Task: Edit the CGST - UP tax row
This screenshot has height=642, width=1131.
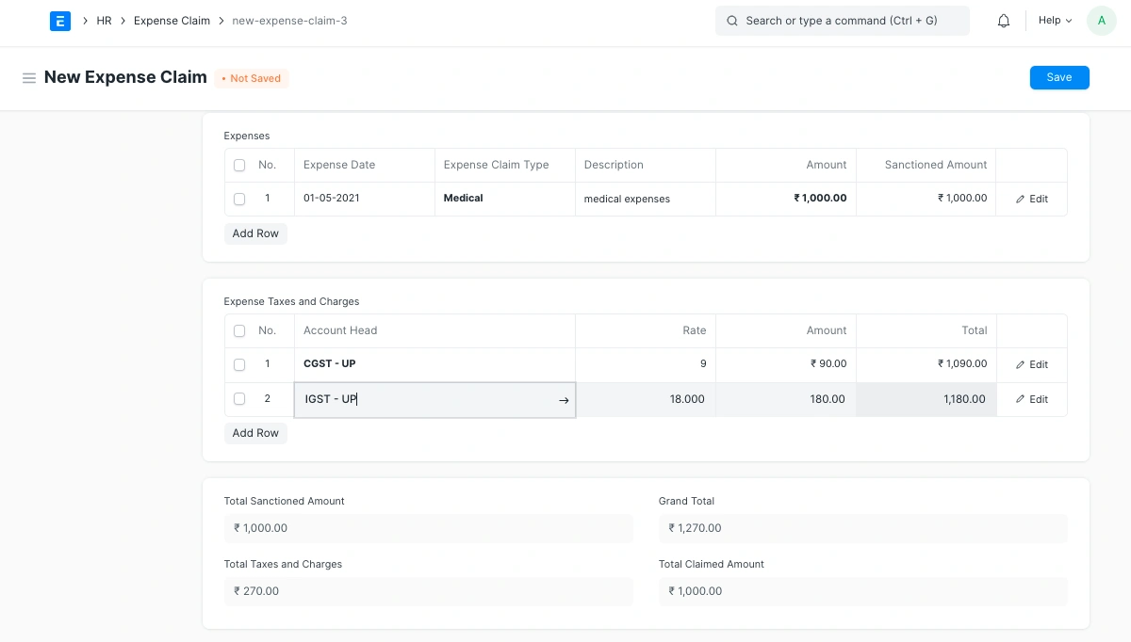Action: click(x=1031, y=364)
